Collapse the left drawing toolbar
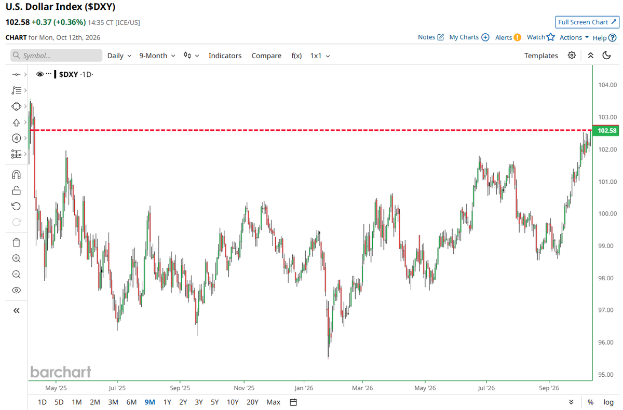This screenshot has width=623, height=410. (16, 310)
